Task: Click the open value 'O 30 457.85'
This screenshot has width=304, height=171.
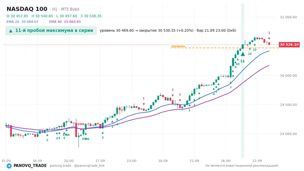Action: point(18,16)
